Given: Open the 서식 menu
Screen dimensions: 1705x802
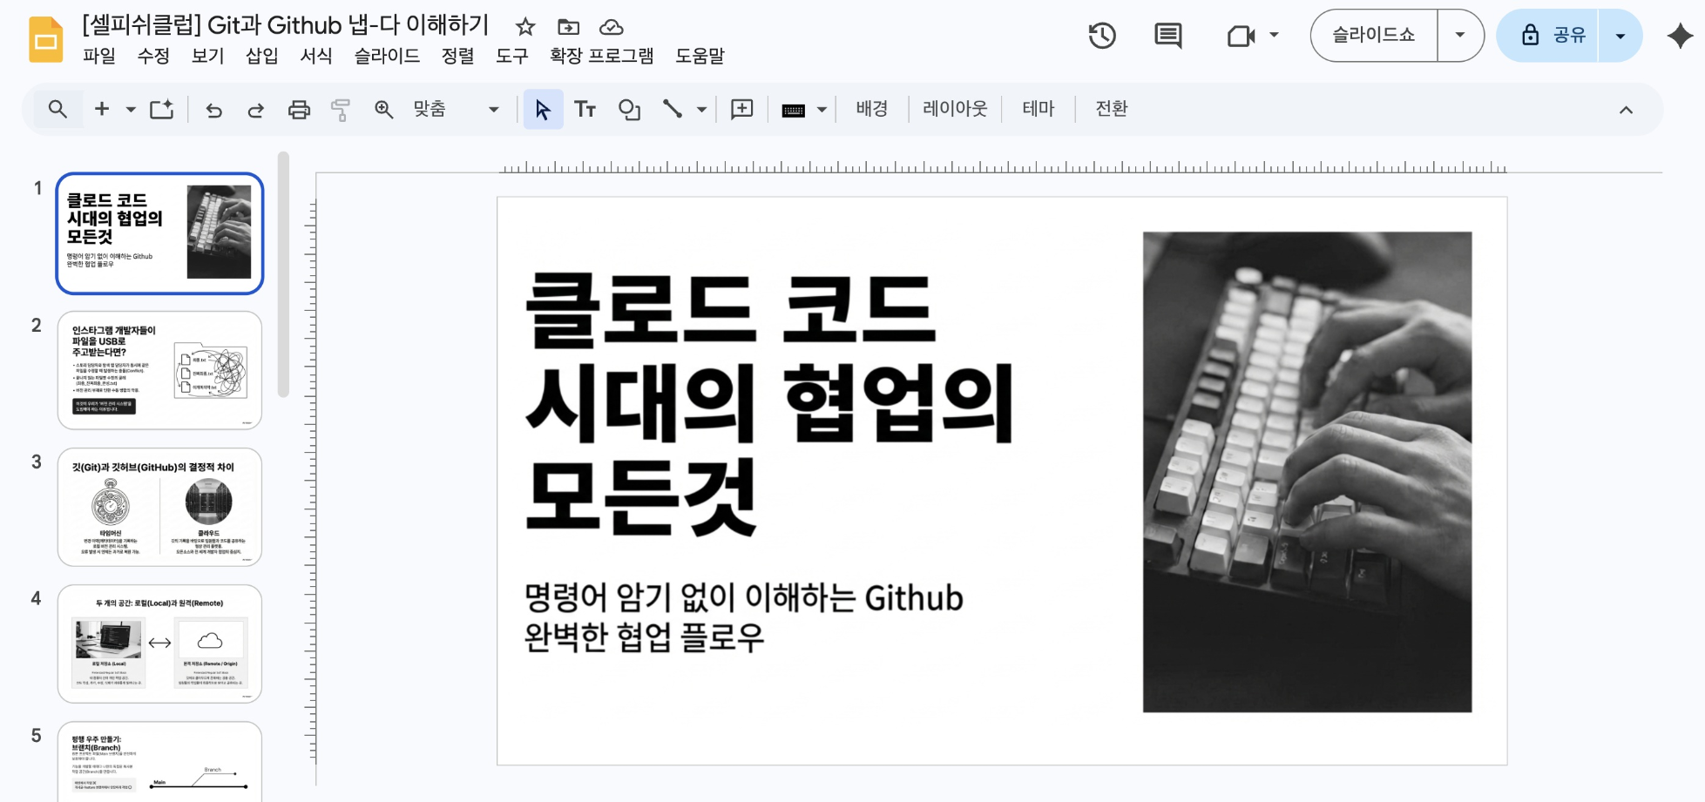Looking at the screenshot, I should (316, 56).
